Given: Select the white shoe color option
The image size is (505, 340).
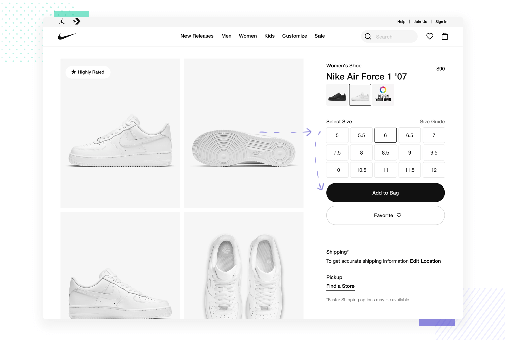Looking at the screenshot, I should pyautogui.click(x=360, y=95).
